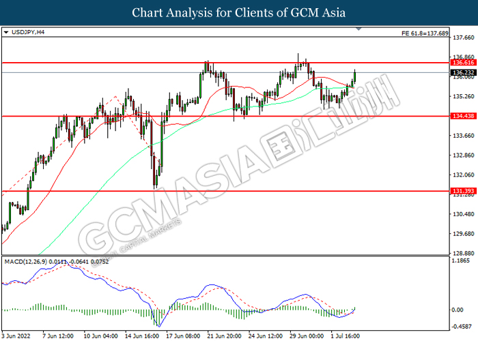Click the MACD scale value 0.00
The width and height of the screenshot is (478, 341).
(x=458, y=310)
